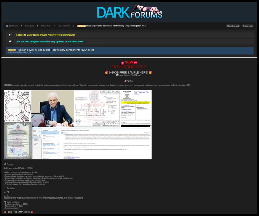Viewport: 259px width, 216px height.
Task: Click the bottom ~10GB FREE SAMPLE HERE text
Action: coord(19,212)
